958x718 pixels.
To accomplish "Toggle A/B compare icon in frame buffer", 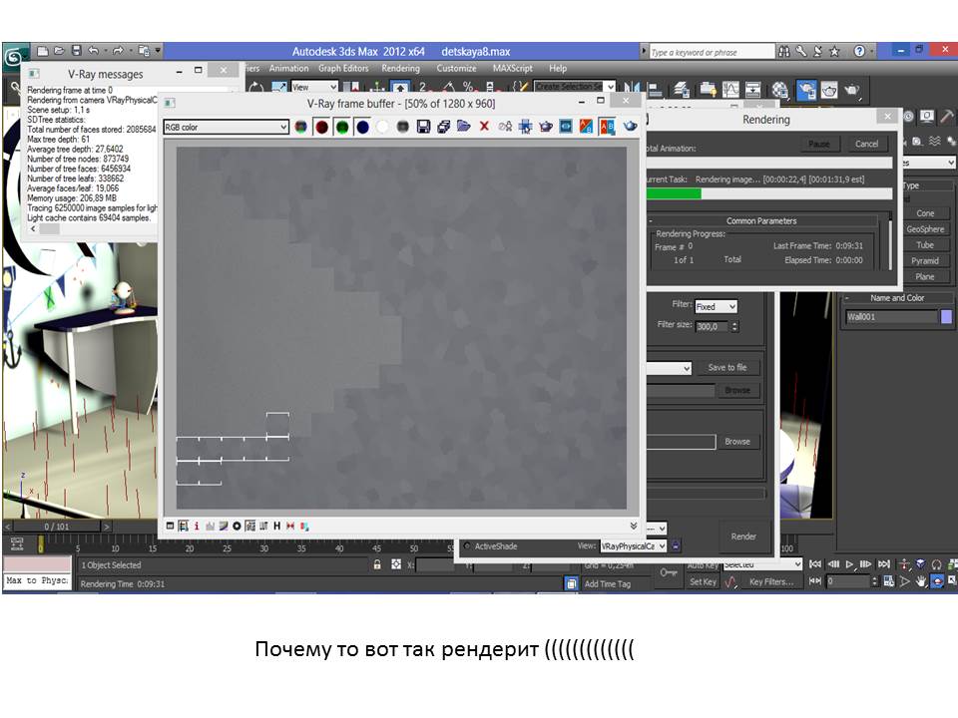I will (x=607, y=127).
